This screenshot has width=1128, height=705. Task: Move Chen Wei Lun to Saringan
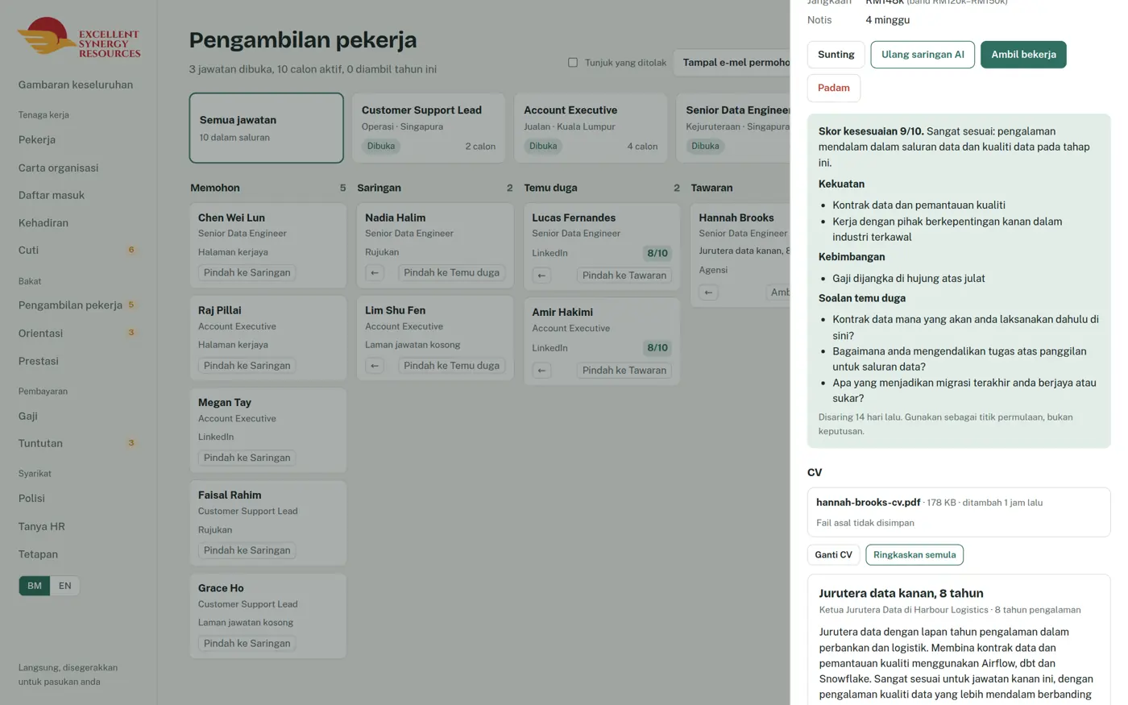pos(247,273)
